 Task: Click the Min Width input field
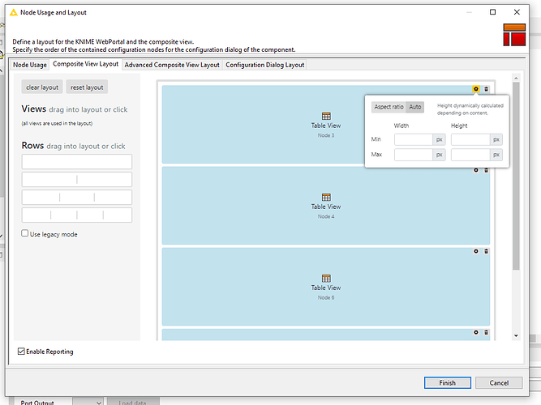click(414, 139)
